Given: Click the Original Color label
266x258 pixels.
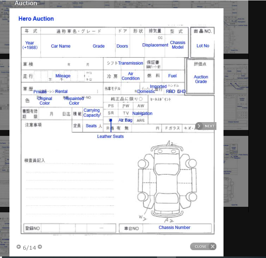Looking at the screenshot, I should [x=44, y=101].
